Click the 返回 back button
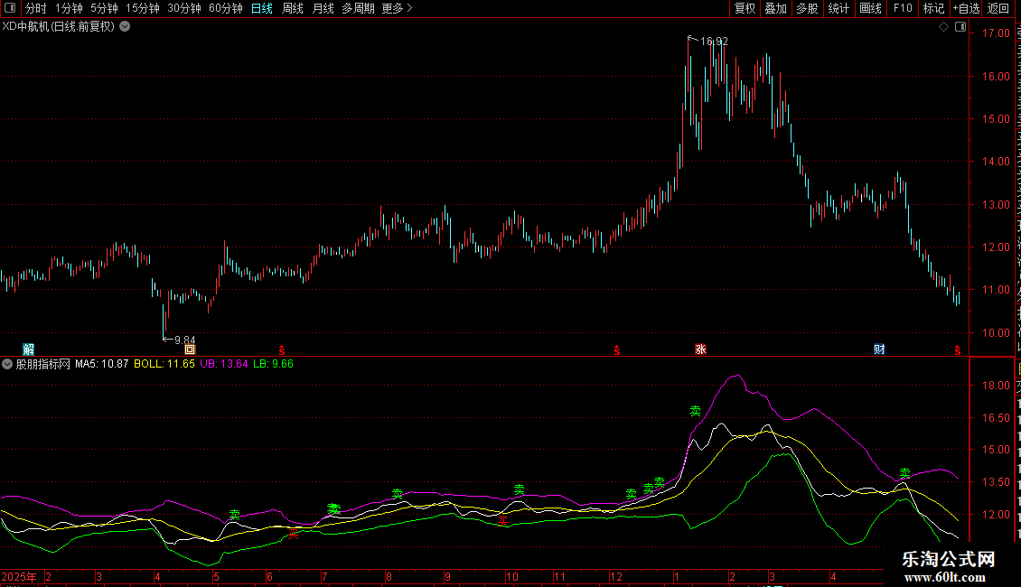 click(998, 8)
